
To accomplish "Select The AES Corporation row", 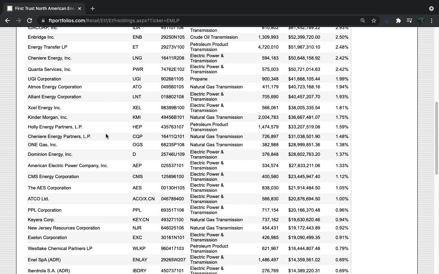I will [x=49, y=188].
